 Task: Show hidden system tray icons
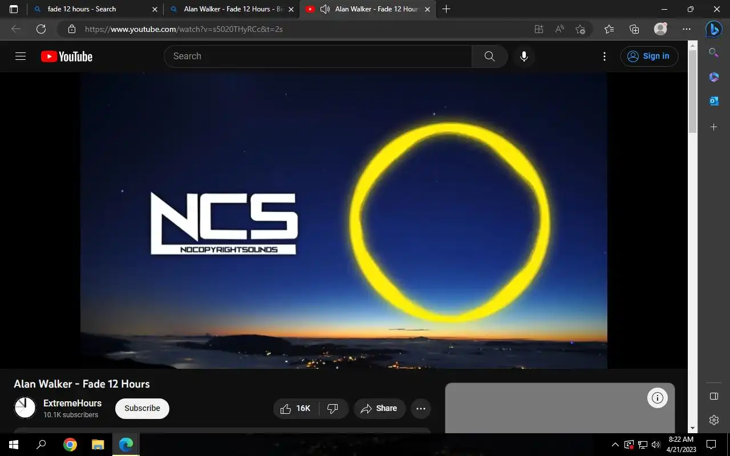click(x=615, y=445)
